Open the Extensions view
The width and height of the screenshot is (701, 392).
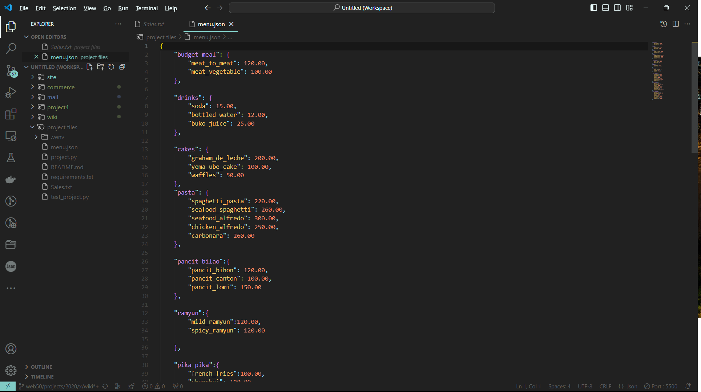[x=11, y=114]
